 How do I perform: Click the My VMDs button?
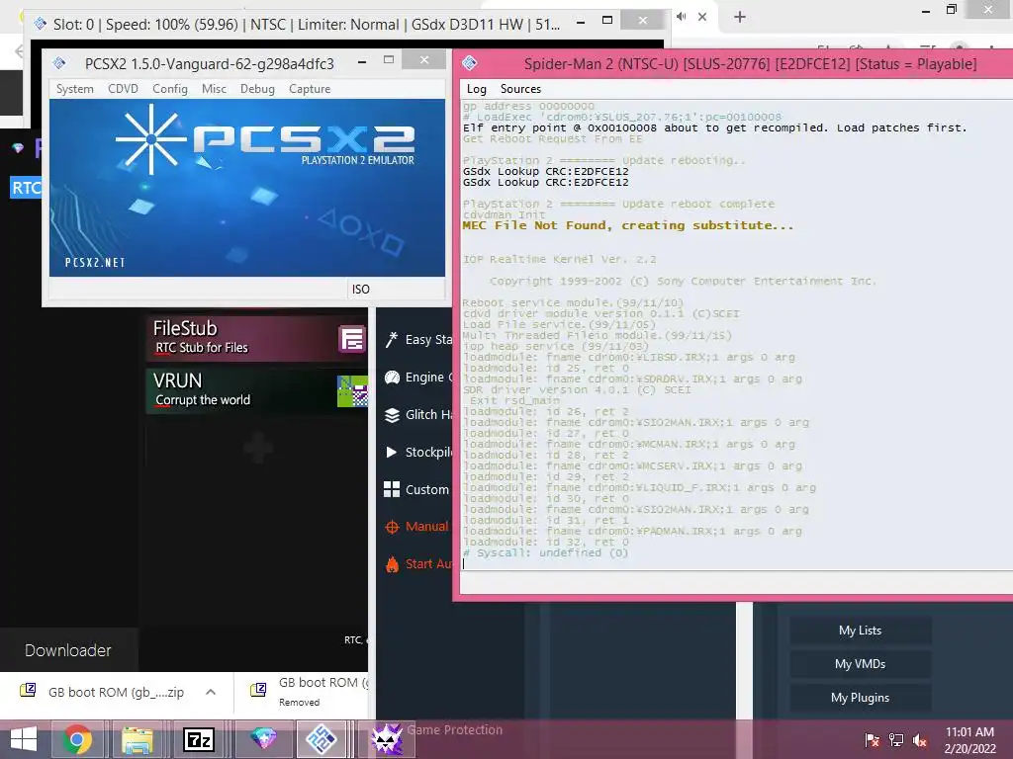[x=860, y=663]
